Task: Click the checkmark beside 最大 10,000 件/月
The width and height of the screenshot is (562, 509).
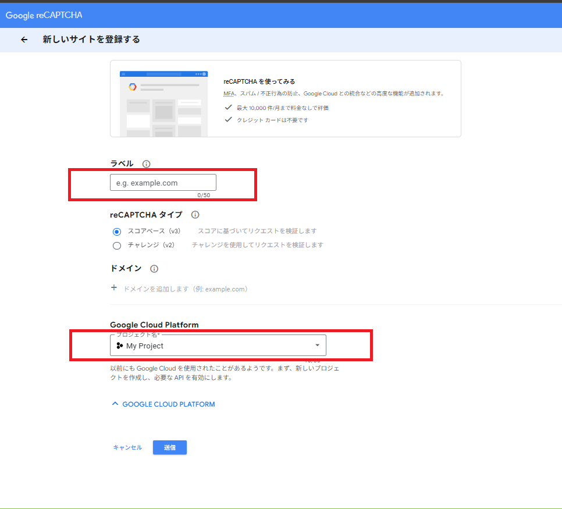Action: pyautogui.click(x=229, y=108)
